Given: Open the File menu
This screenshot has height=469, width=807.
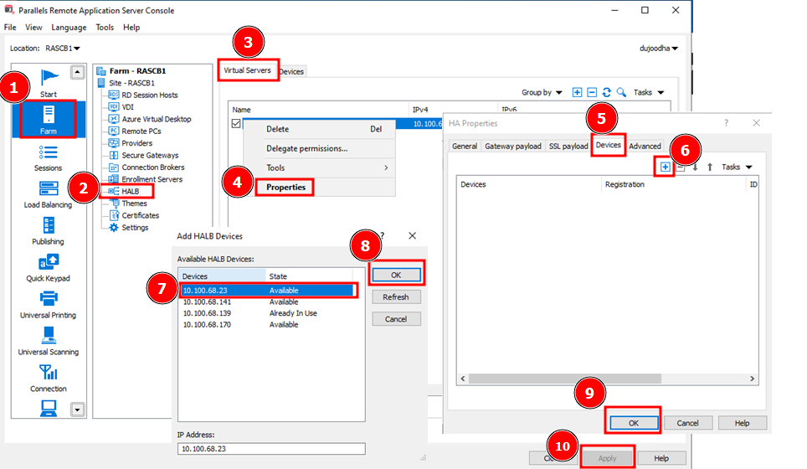Looking at the screenshot, I should (10, 28).
